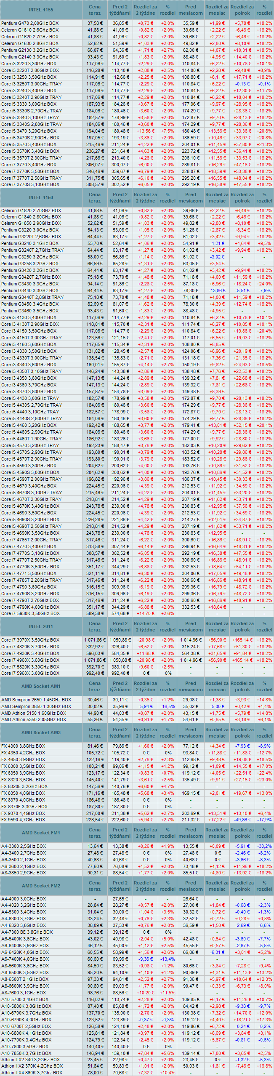
Task: Click 589,38 € price in Core i7-5930K row
Action: tap(95, 613)
